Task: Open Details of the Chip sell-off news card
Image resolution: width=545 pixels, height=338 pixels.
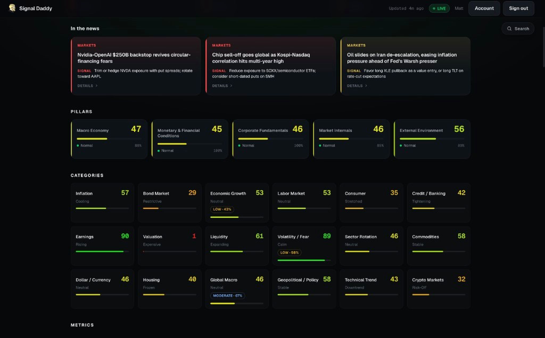Action: (222, 86)
